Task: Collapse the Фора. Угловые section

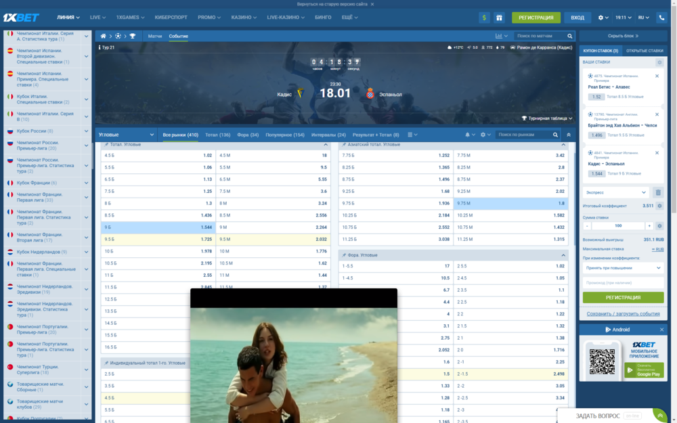Action: [563, 255]
